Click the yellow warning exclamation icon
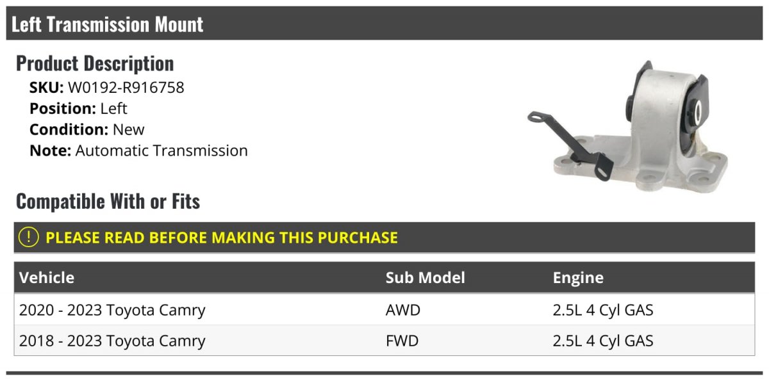The height and width of the screenshot is (381, 769). 29,238
